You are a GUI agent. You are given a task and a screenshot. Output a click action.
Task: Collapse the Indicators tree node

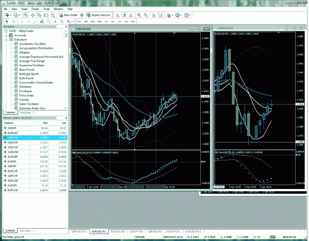6,40
